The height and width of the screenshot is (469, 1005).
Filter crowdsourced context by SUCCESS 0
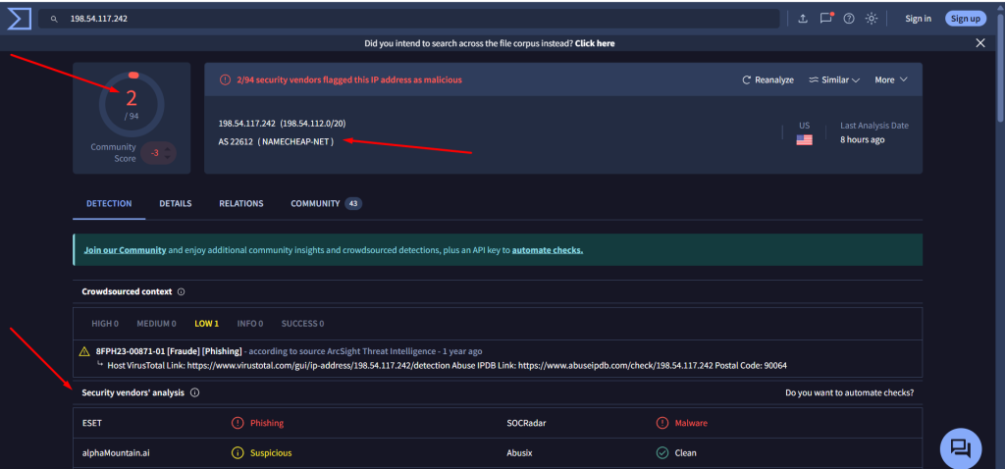pyautogui.click(x=302, y=324)
